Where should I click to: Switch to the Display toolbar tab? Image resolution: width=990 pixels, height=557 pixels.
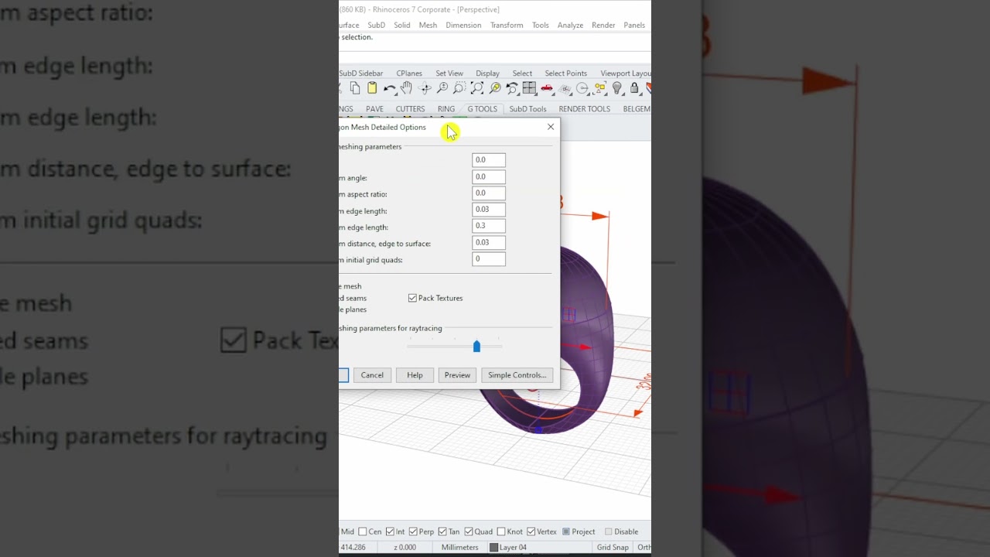tap(487, 73)
